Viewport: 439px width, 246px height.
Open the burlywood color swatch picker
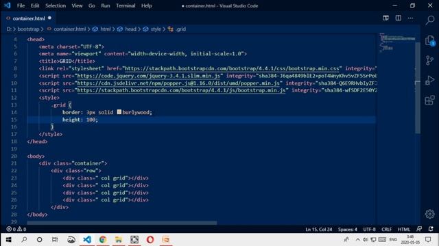tap(119, 112)
